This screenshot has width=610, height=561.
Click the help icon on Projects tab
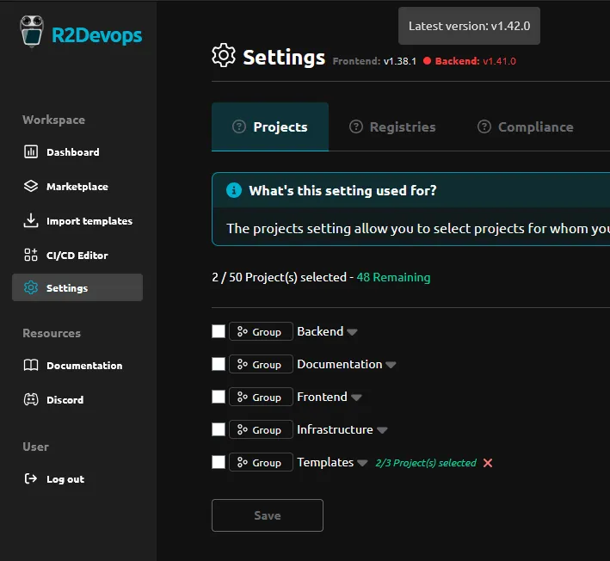(239, 126)
